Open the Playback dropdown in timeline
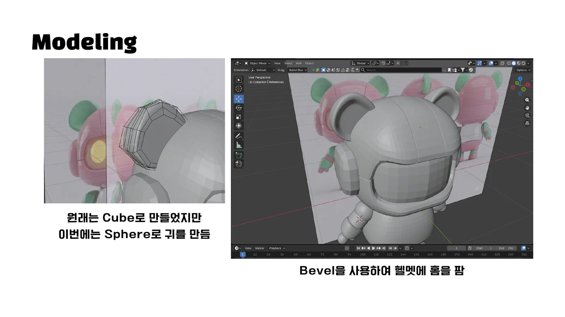 coord(277,248)
